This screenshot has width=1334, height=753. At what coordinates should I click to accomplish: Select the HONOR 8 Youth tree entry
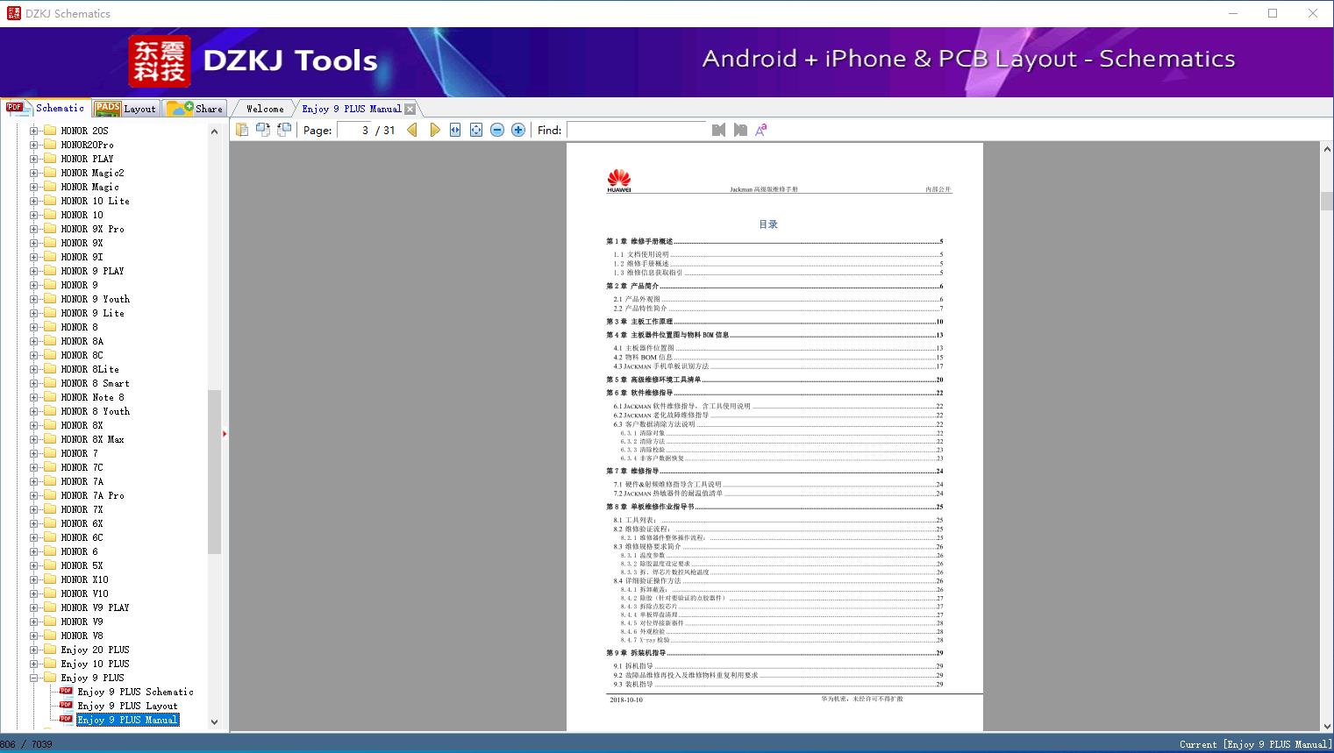click(95, 411)
